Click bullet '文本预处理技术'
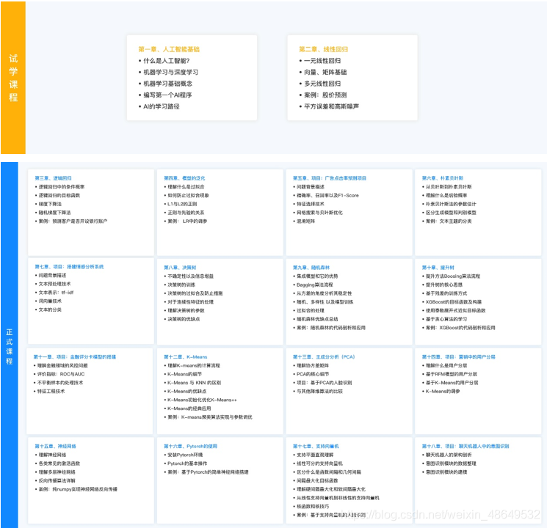 tap(54, 284)
